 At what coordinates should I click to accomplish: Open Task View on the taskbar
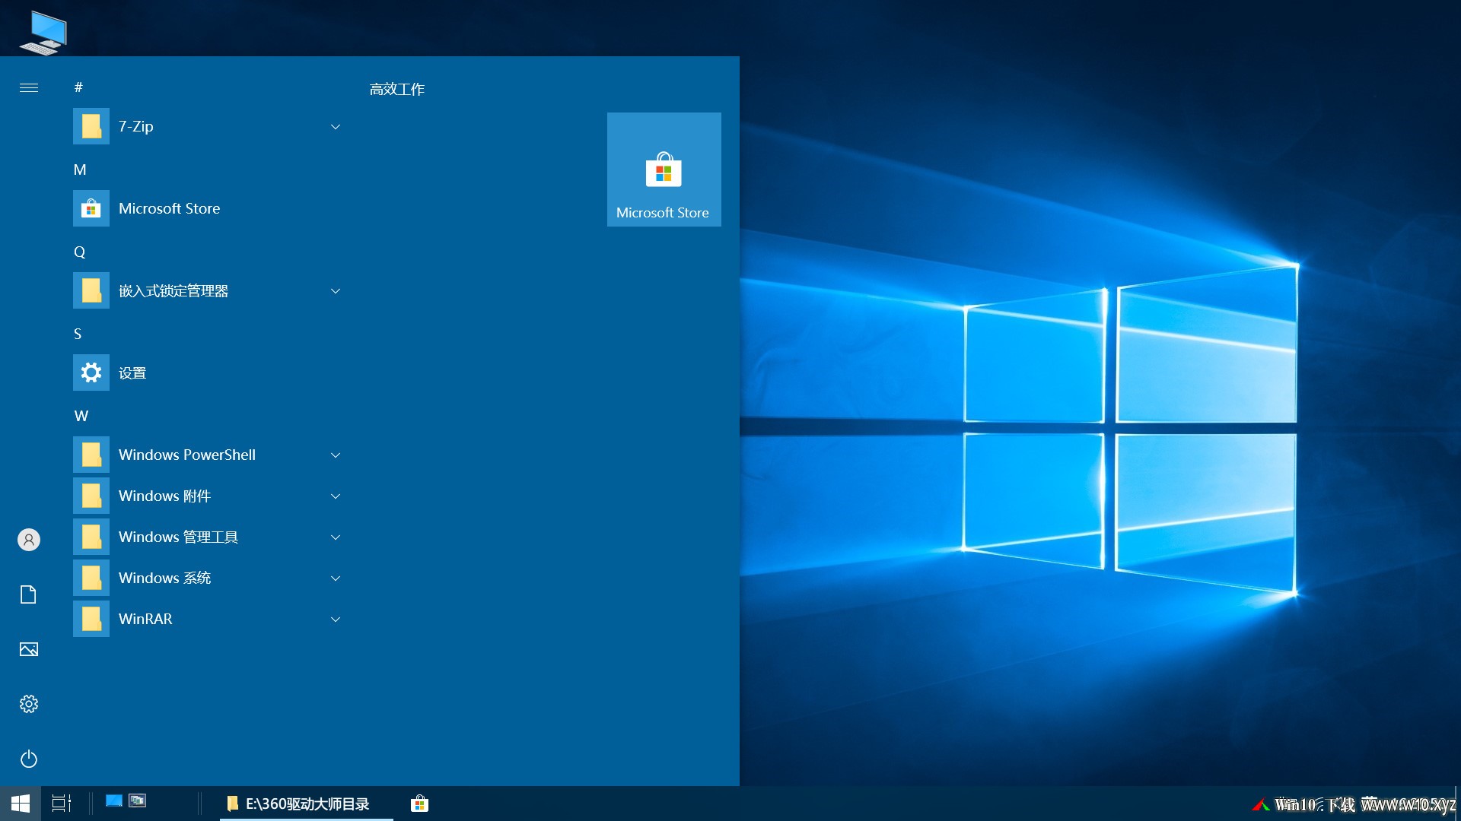(x=61, y=804)
